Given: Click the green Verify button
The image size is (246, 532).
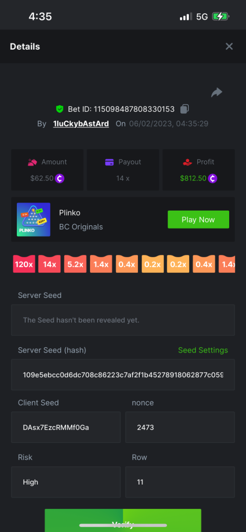Looking at the screenshot, I should [123, 520].
